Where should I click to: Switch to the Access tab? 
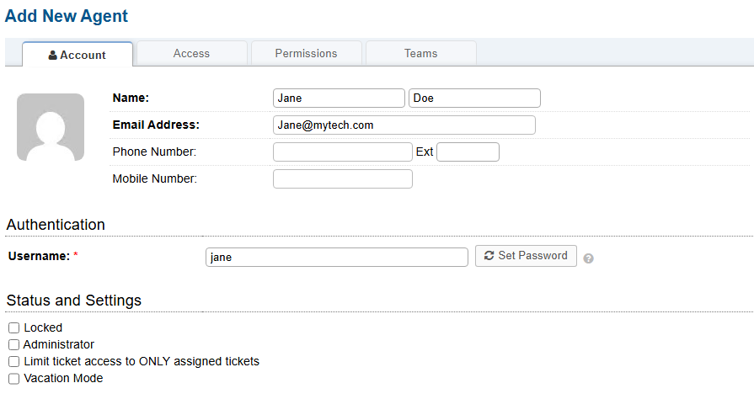191,53
